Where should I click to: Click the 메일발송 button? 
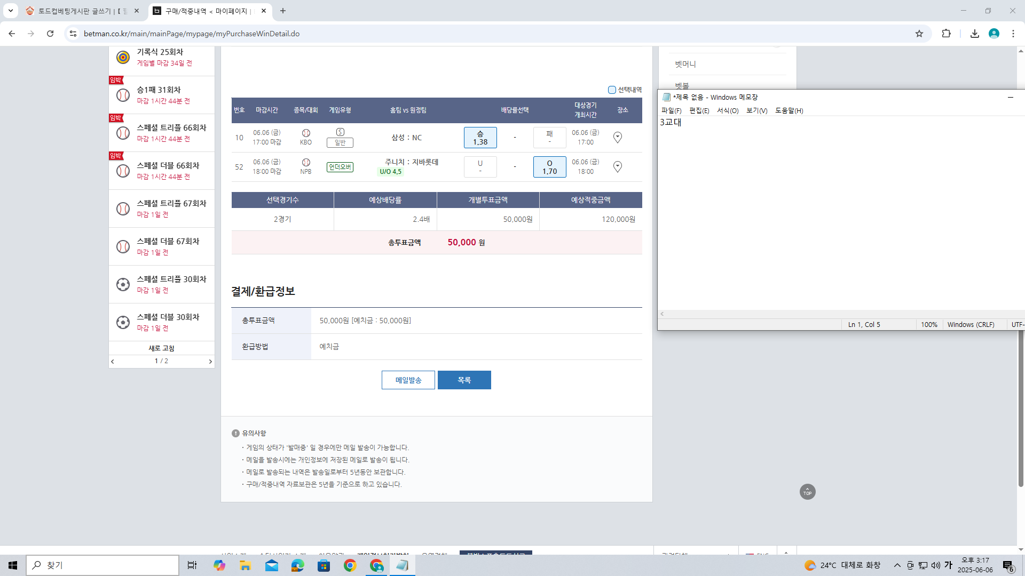[x=408, y=380]
